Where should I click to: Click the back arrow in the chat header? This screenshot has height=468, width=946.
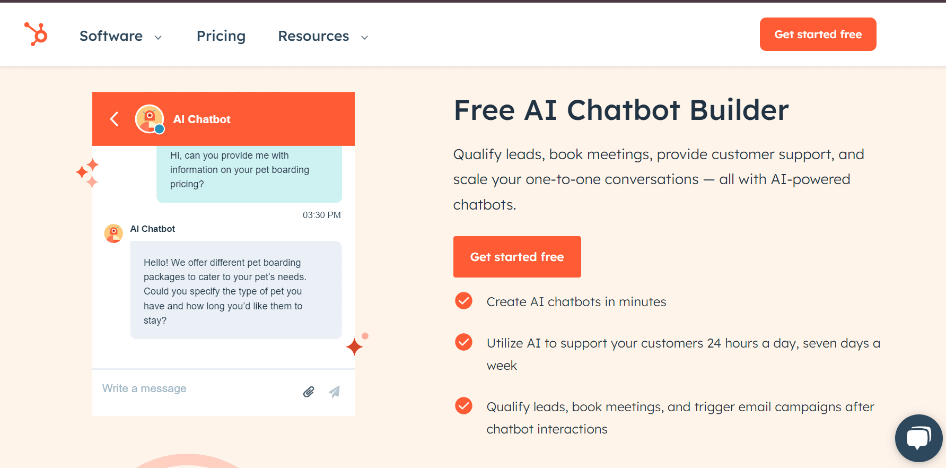pyautogui.click(x=113, y=119)
